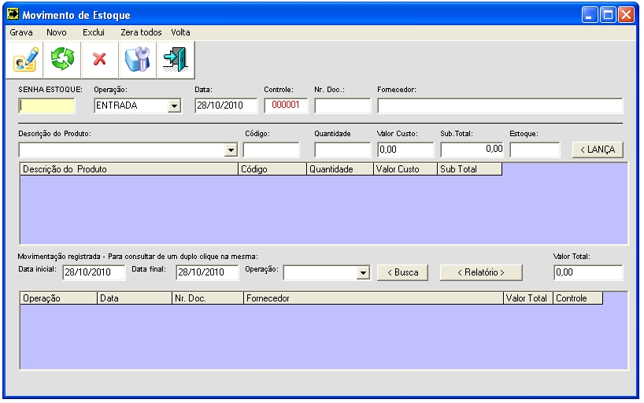Screen dimensions: 644x403
Task: Click the exit door icon
Action: tap(173, 59)
